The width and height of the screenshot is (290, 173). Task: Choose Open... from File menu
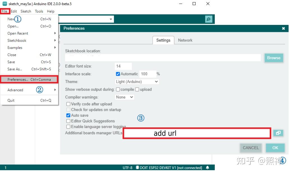[x=29, y=26]
